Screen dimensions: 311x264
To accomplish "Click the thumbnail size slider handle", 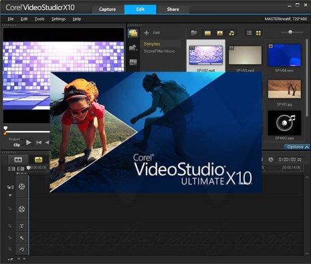I will tap(290, 32).
